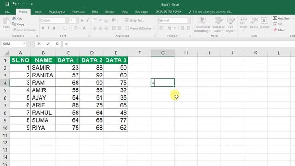Click Increase Indent icon
295x166 pixels.
coord(119,28)
